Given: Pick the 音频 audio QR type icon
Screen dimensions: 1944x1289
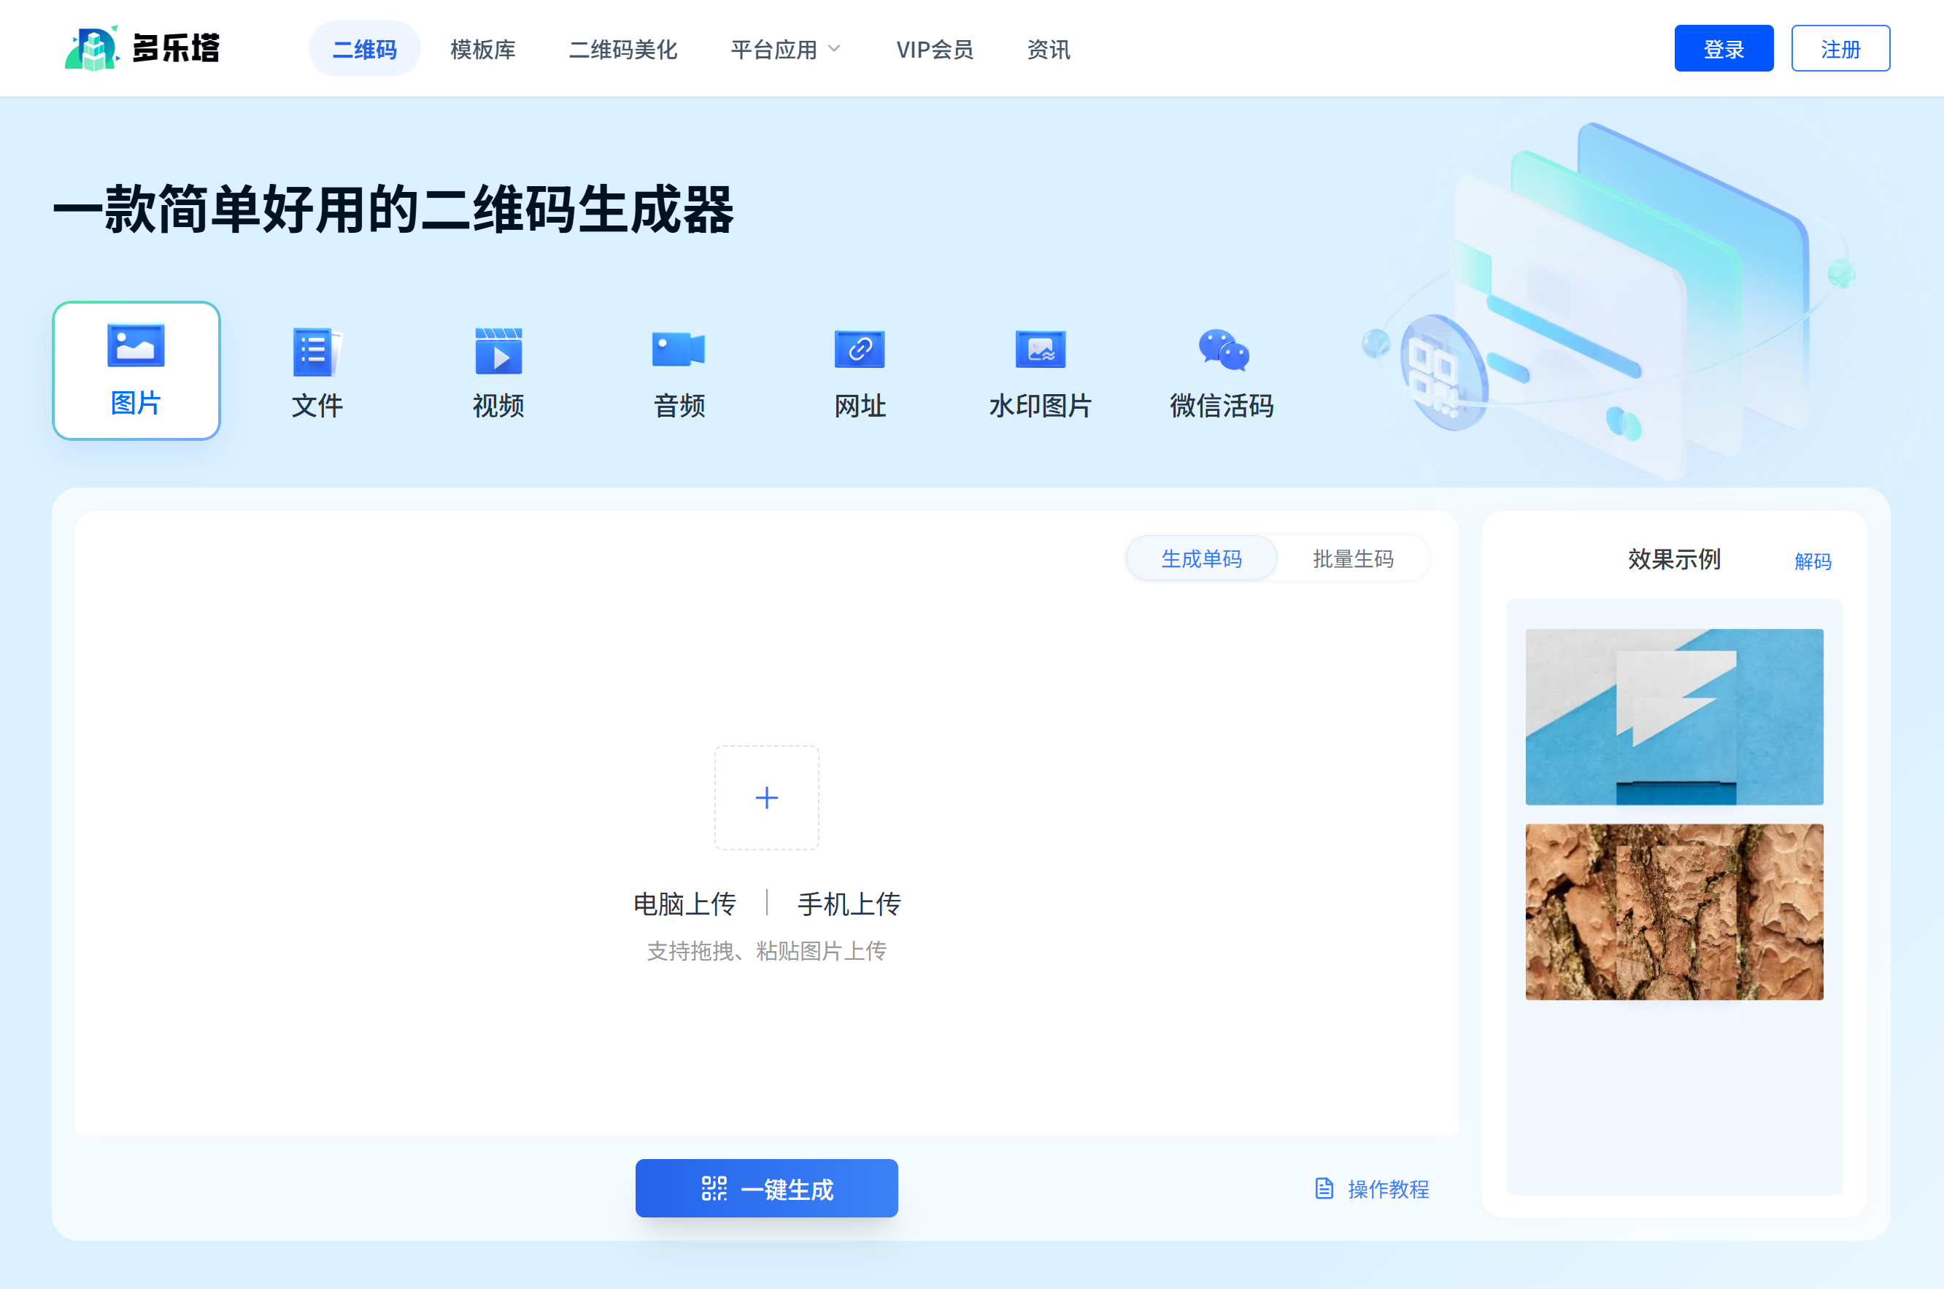Looking at the screenshot, I should tap(679, 350).
